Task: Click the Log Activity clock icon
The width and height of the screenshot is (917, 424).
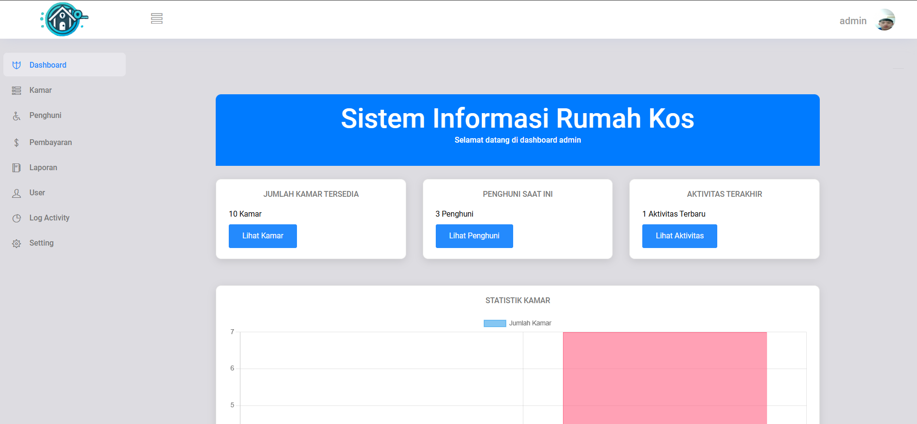Action: pyautogui.click(x=16, y=218)
